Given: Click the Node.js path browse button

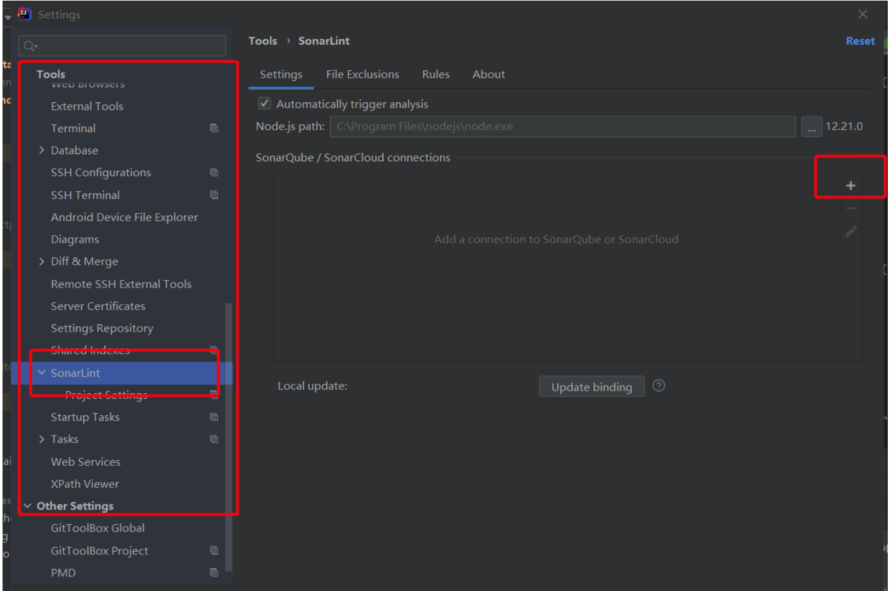Looking at the screenshot, I should tap(811, 127).
